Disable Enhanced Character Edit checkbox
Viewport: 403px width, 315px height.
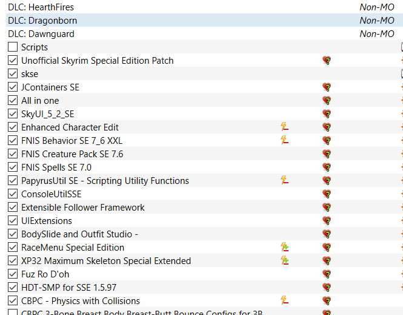(13, 127)
